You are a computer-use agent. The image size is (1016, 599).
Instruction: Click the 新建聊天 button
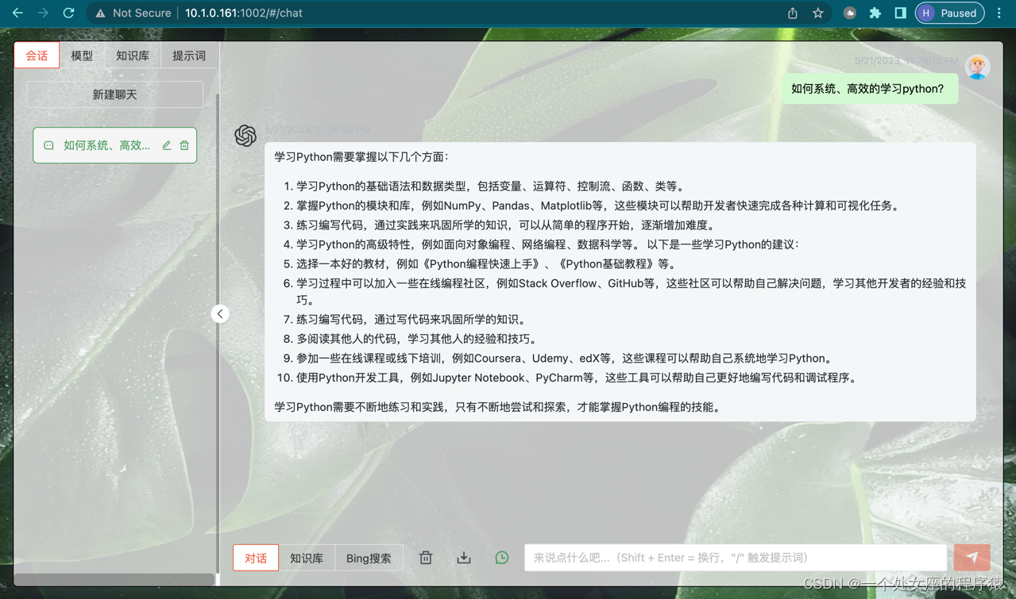coord(114,94)
